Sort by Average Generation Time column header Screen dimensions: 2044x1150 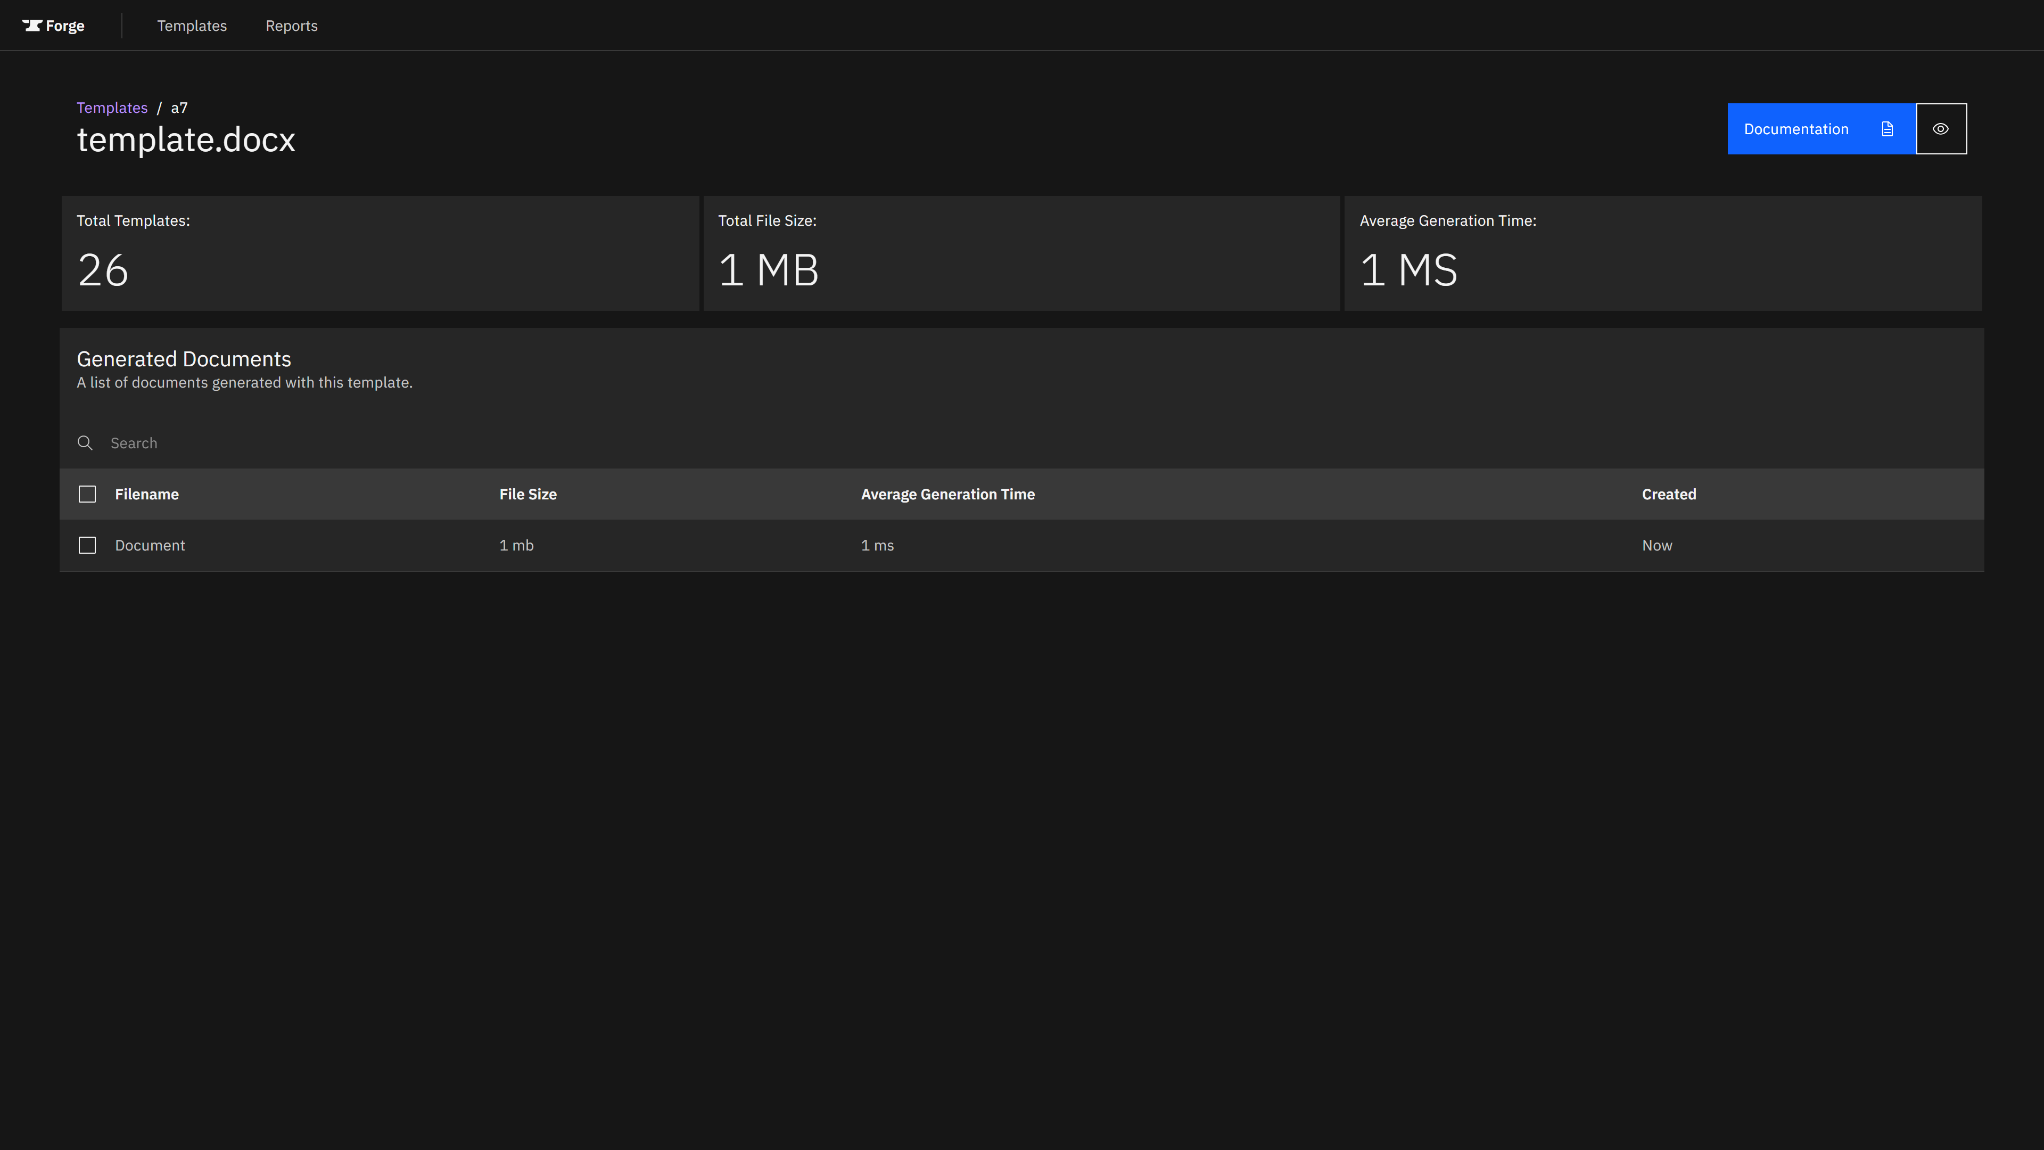point(947,495)
